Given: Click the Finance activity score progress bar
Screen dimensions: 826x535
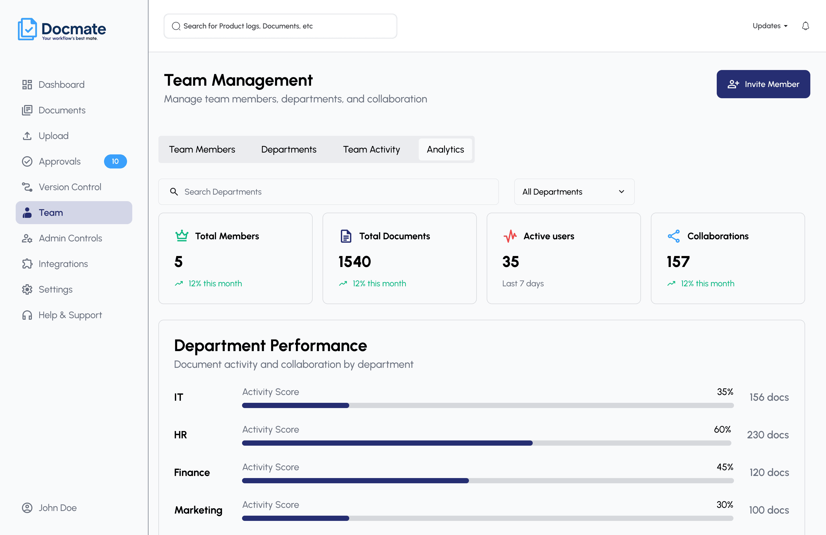Looking at the screenshot, I should coord(487,480).
